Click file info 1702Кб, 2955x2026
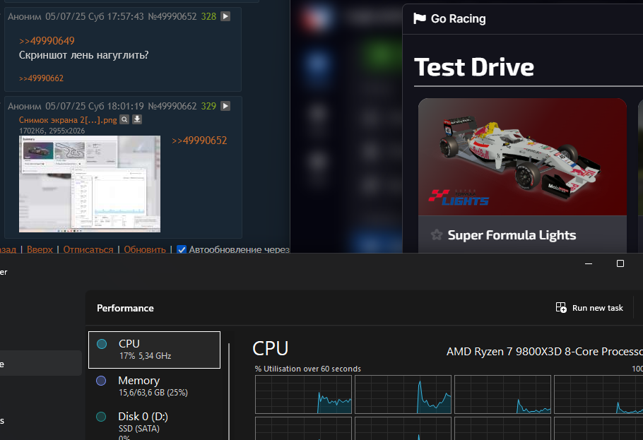This screenshot has height=440, width=643. [x=52, y=131]
